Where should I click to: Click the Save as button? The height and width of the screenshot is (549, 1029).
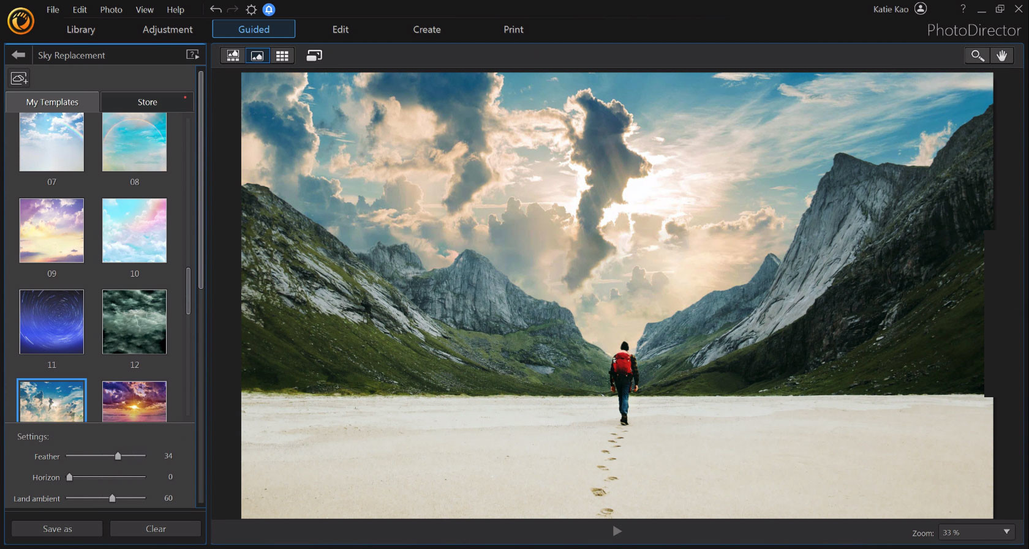(x=57, y=529)
